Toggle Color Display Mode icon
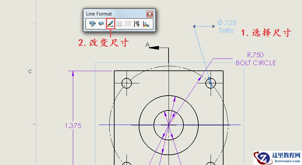The width and height of the screenshot is (302, 165). pos(146,24)
